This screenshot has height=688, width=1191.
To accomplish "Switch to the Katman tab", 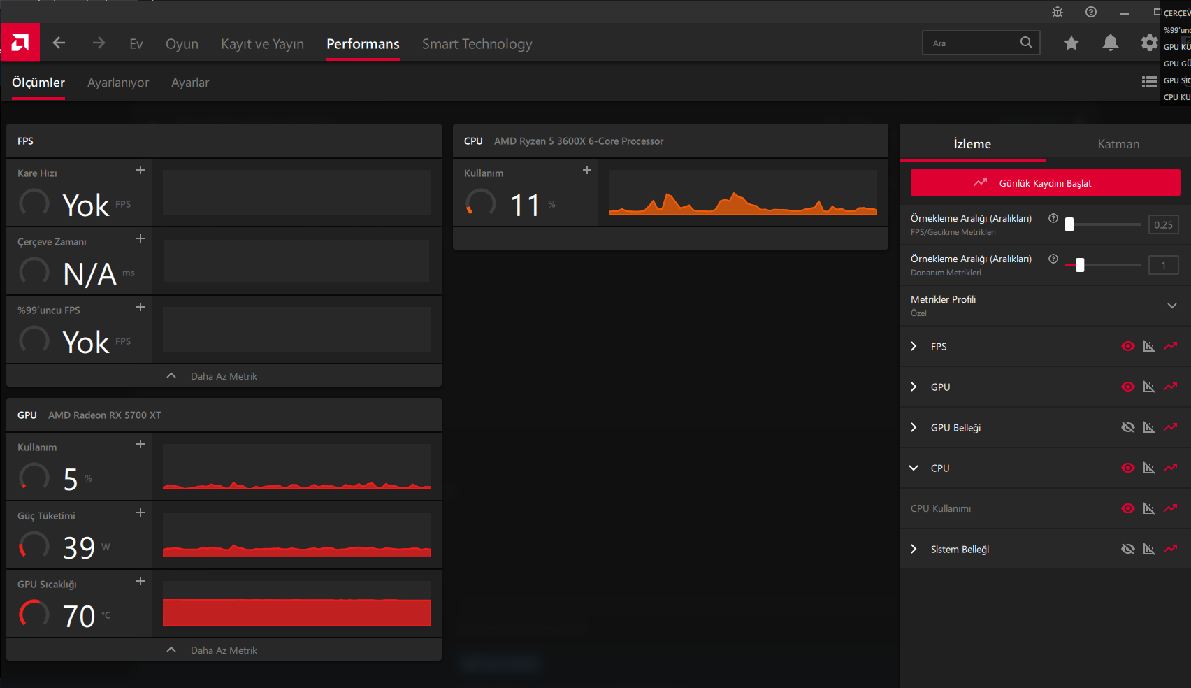I will point(1118,144).
